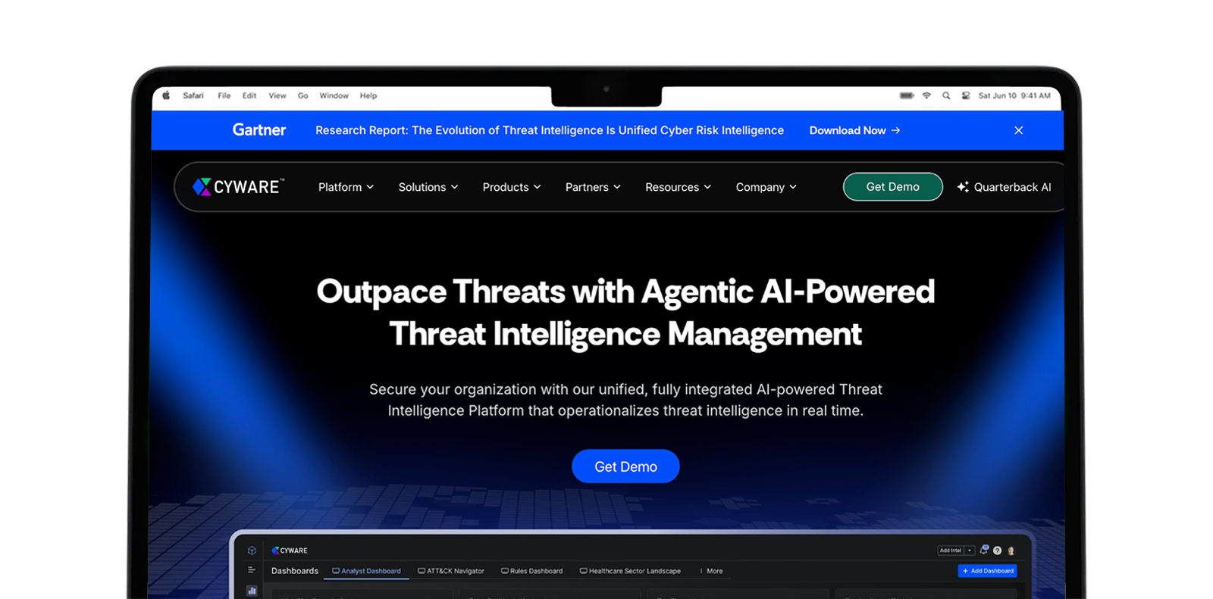Click the help question mark icon
Screen dimensions: 1213x599
coord(998,551)
